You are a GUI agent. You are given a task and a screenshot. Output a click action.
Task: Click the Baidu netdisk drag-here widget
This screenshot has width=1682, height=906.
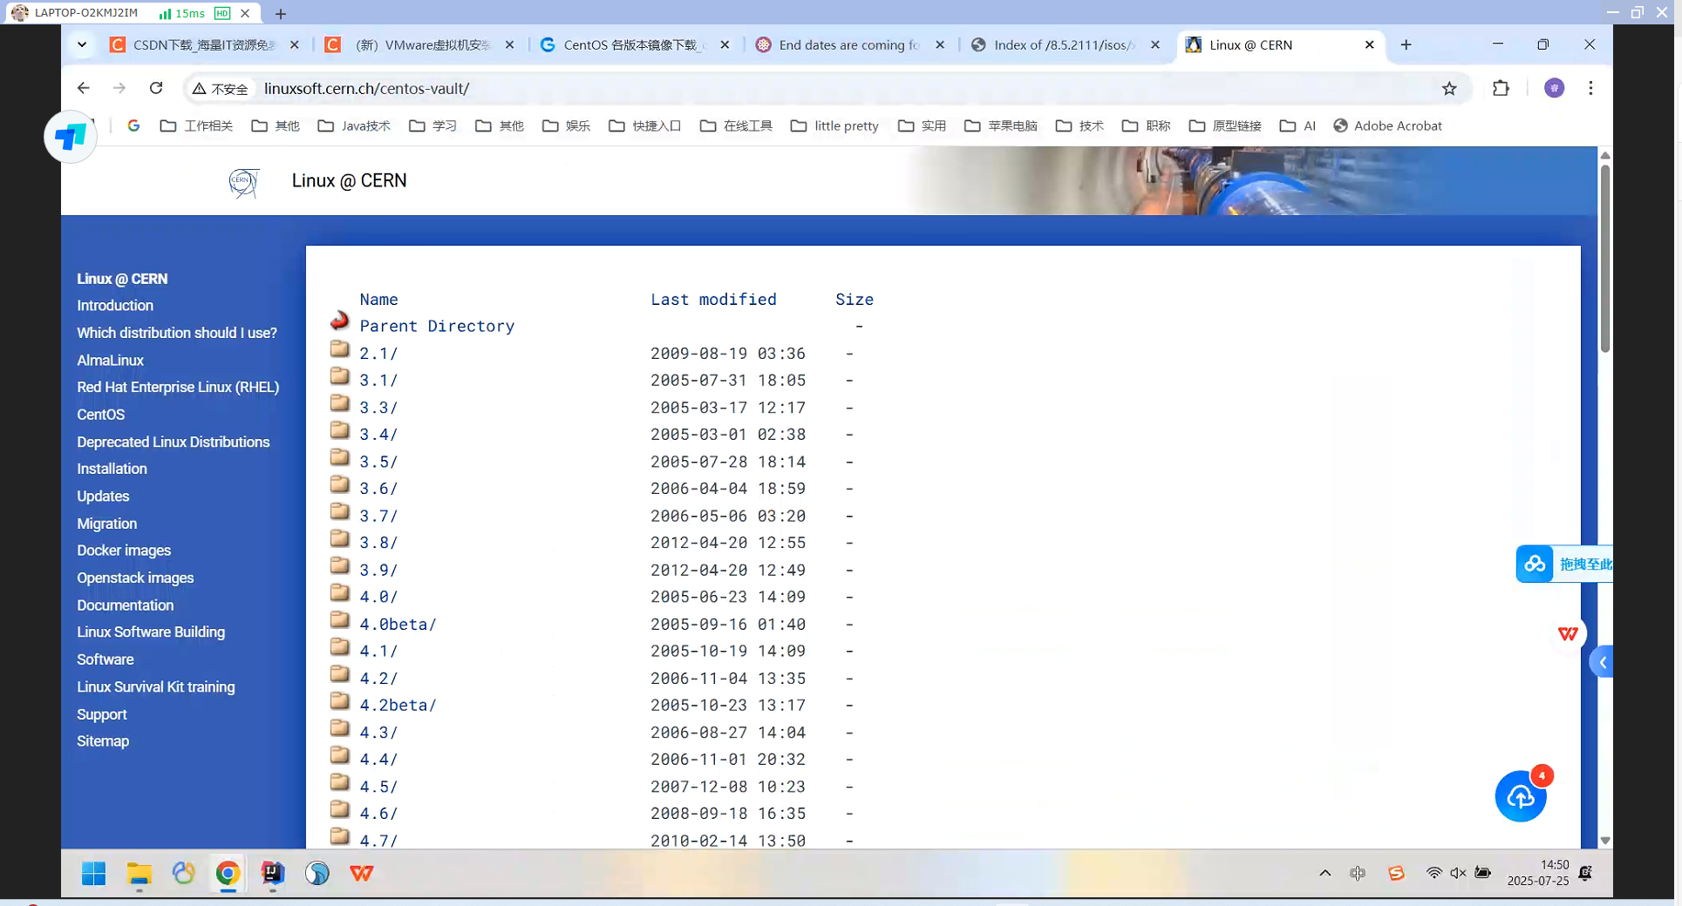(x=1564, y=564)
